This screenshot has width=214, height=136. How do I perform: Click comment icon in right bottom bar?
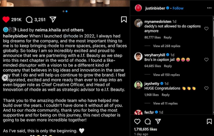[148, 121]
